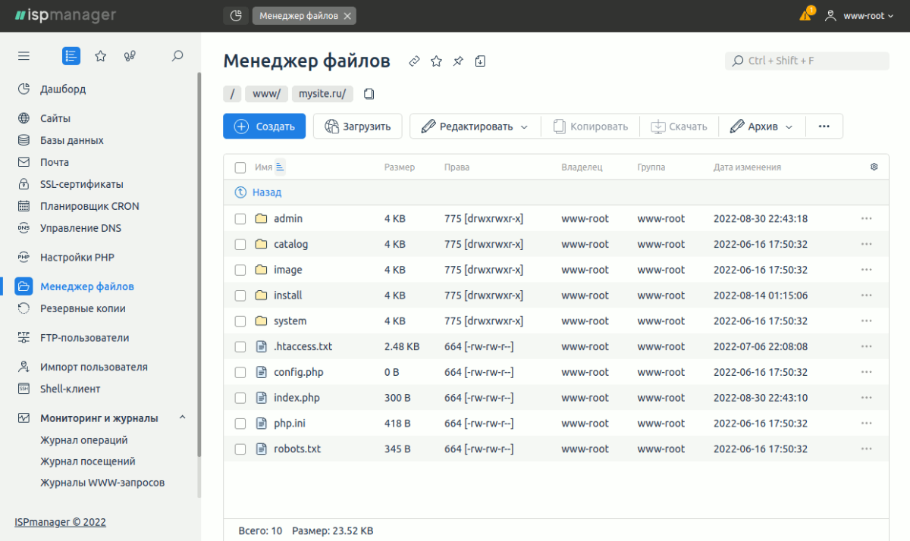The image size is (910, 541).
Task: Click the Назад link to go back
Action: [266, 192]
